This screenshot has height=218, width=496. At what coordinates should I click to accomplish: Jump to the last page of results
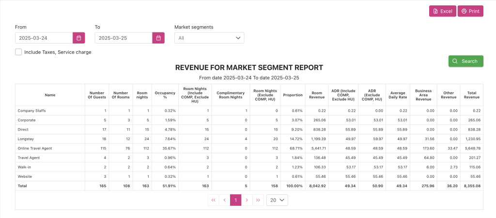point(258,200)
